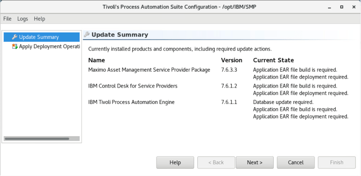361x176 pixels.
Task: Open the Help menu in menu bar
Action: point(39,19)
